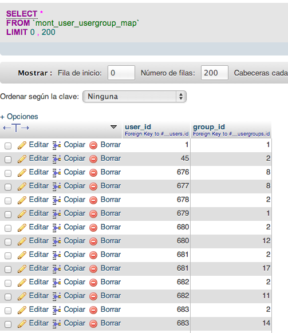288x333 pixels.
Task: Click Editar link for user_id 682 group 2
Action: coord(39,282)
